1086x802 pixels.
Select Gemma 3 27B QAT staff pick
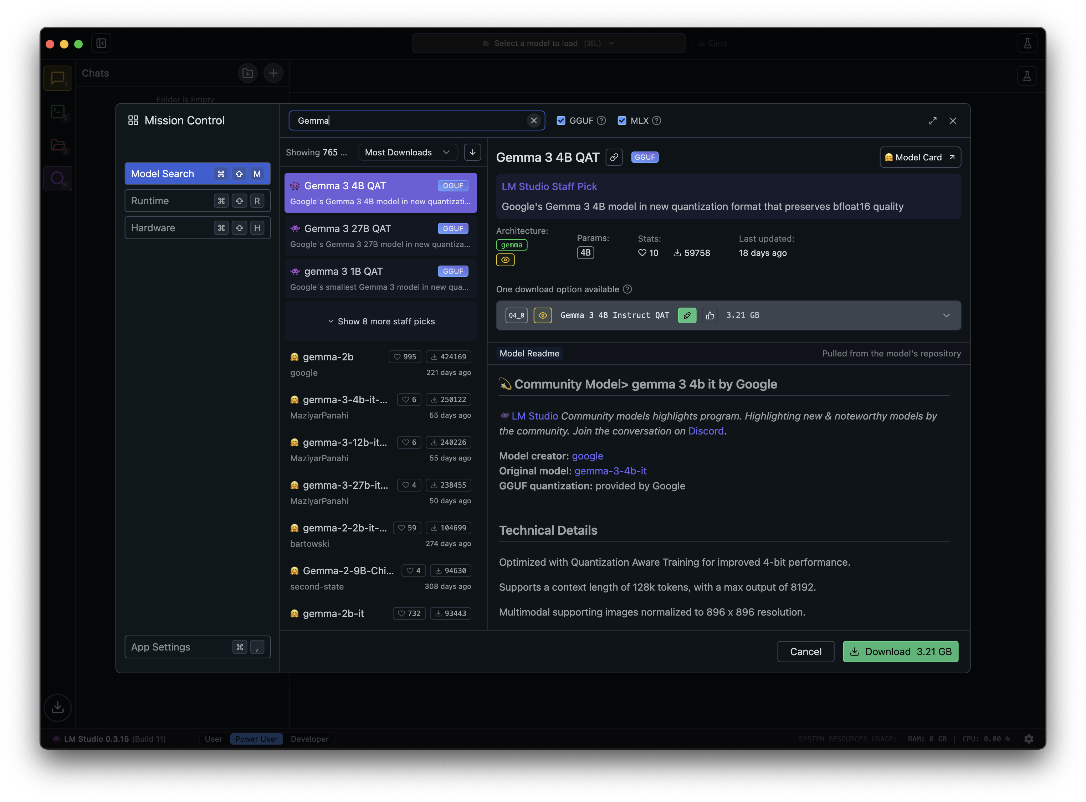coord(381,236)
